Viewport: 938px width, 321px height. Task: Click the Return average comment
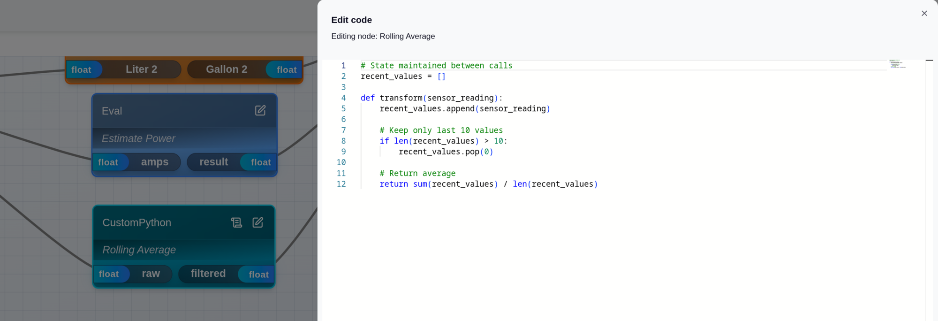click(417, 174)
